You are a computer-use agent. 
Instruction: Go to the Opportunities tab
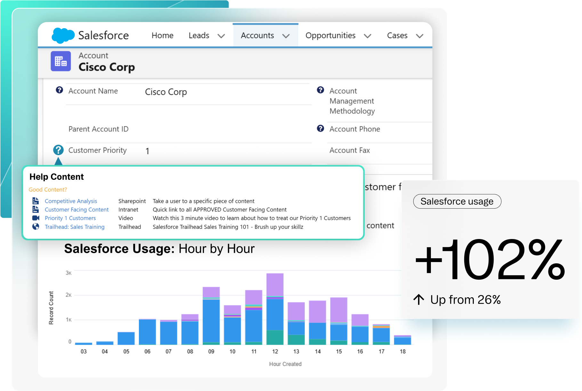pyautogui.click(x=330, y=36)
